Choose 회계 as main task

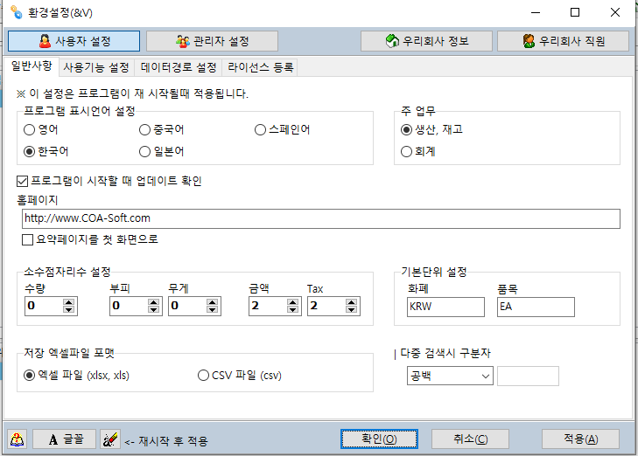pyautogui.click(x=406, y=151)
